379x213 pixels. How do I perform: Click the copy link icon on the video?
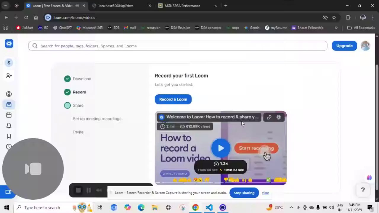(x=269, y=117)
